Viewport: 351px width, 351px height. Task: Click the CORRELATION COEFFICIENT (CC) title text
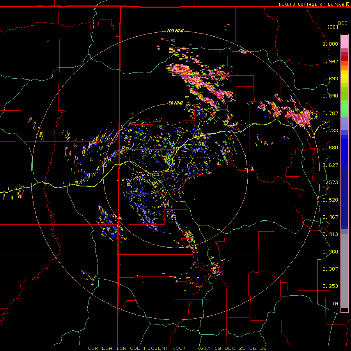[136, 348]
